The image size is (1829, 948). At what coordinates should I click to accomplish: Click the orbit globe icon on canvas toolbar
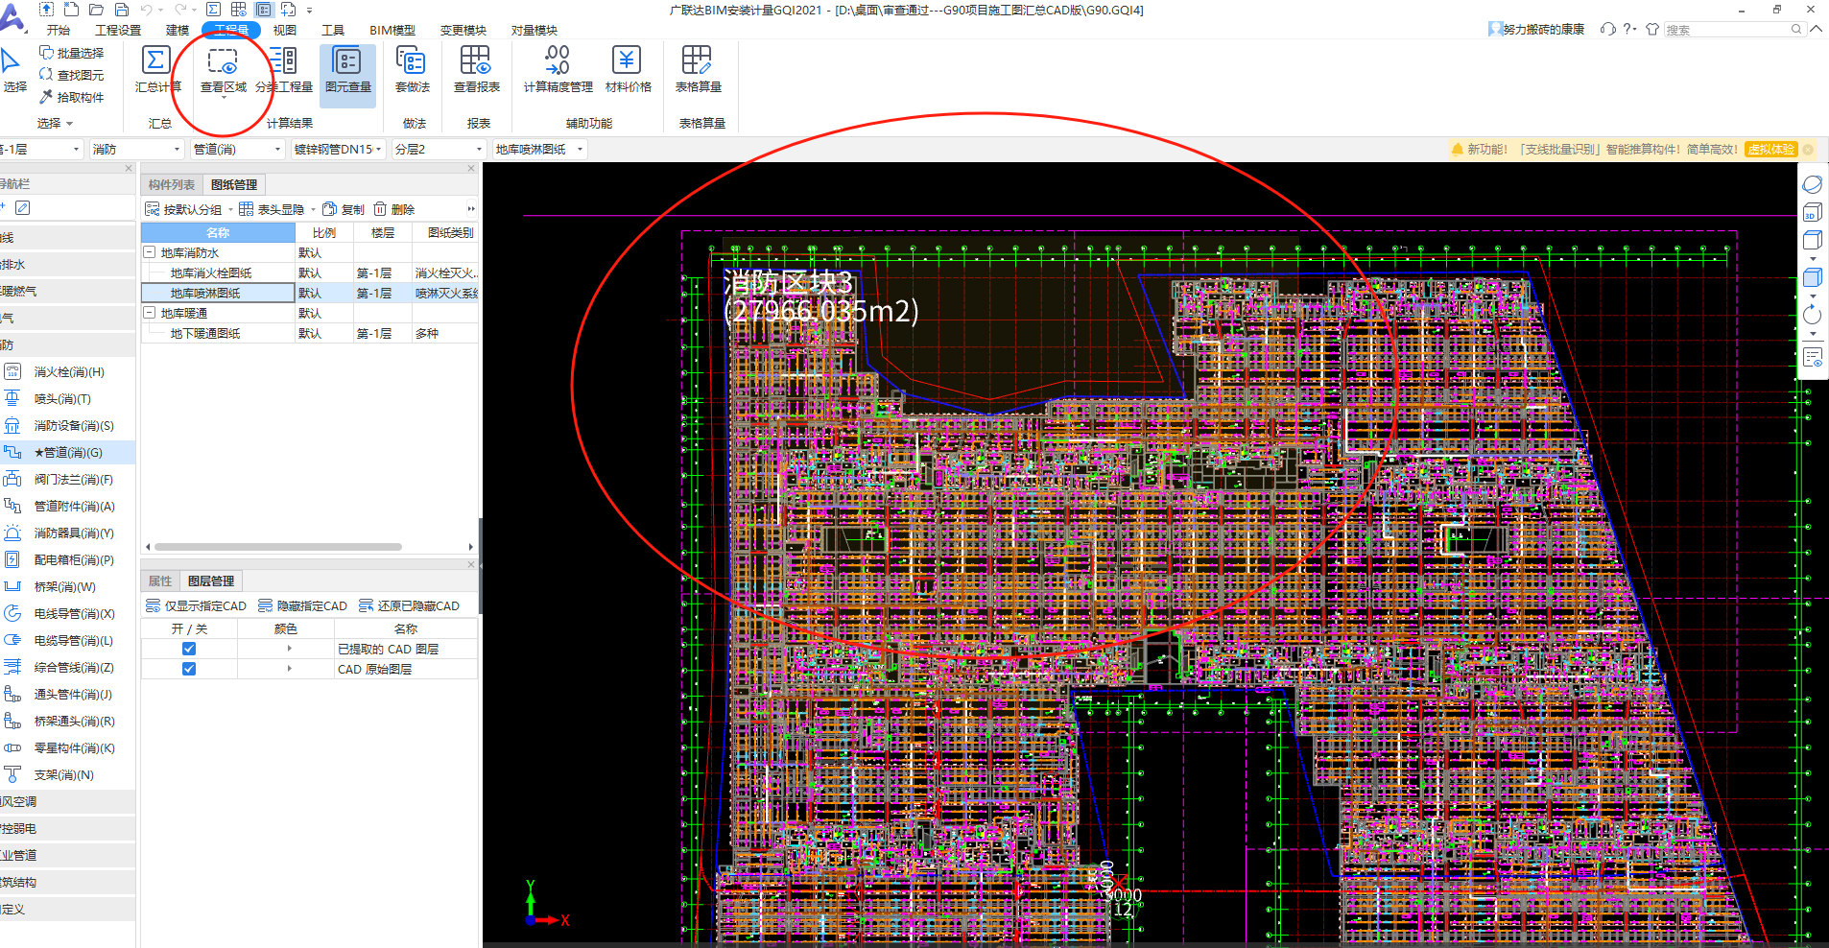click(x=1812, y=184)
